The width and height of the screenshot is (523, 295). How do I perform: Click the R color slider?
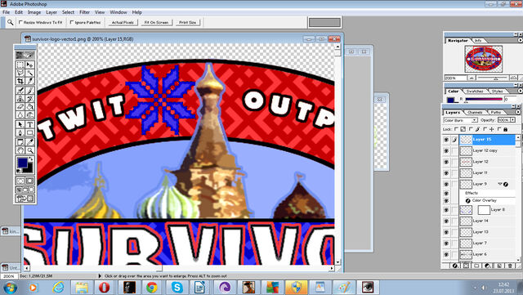point(484,100)
